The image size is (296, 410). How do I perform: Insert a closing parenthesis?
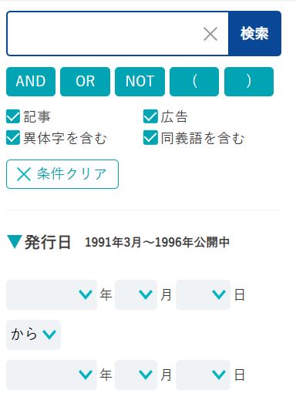click(x=249, y=82)
